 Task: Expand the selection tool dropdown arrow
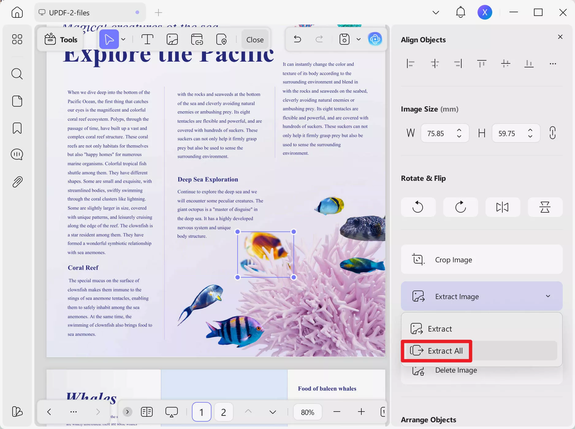(123, 39)
